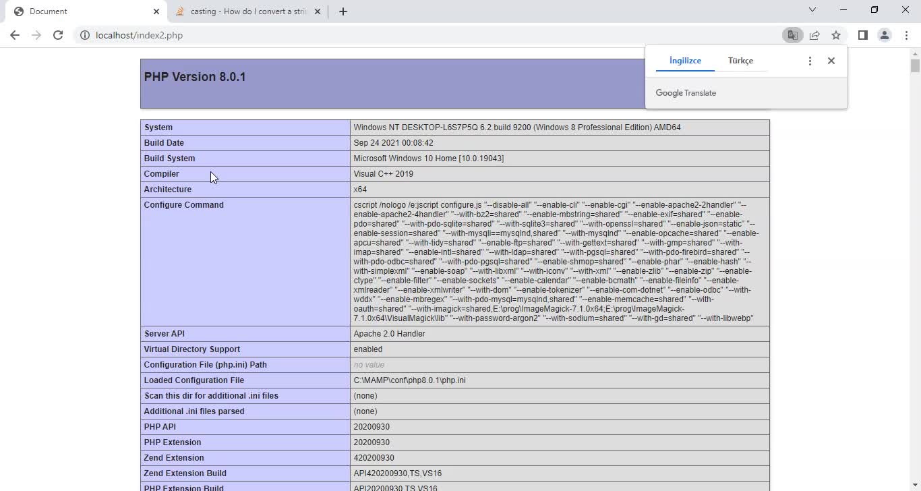Click the Server API row label
The height and width of the screenshot is (491, 921).
(164, 334)
